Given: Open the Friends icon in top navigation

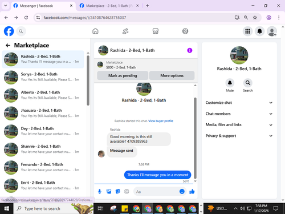Looking at the screenshot, I should (x=125, y=31).
